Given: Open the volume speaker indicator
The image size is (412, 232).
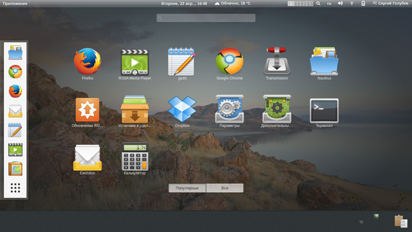Looking at the screenshot, I should click(341, 3).
